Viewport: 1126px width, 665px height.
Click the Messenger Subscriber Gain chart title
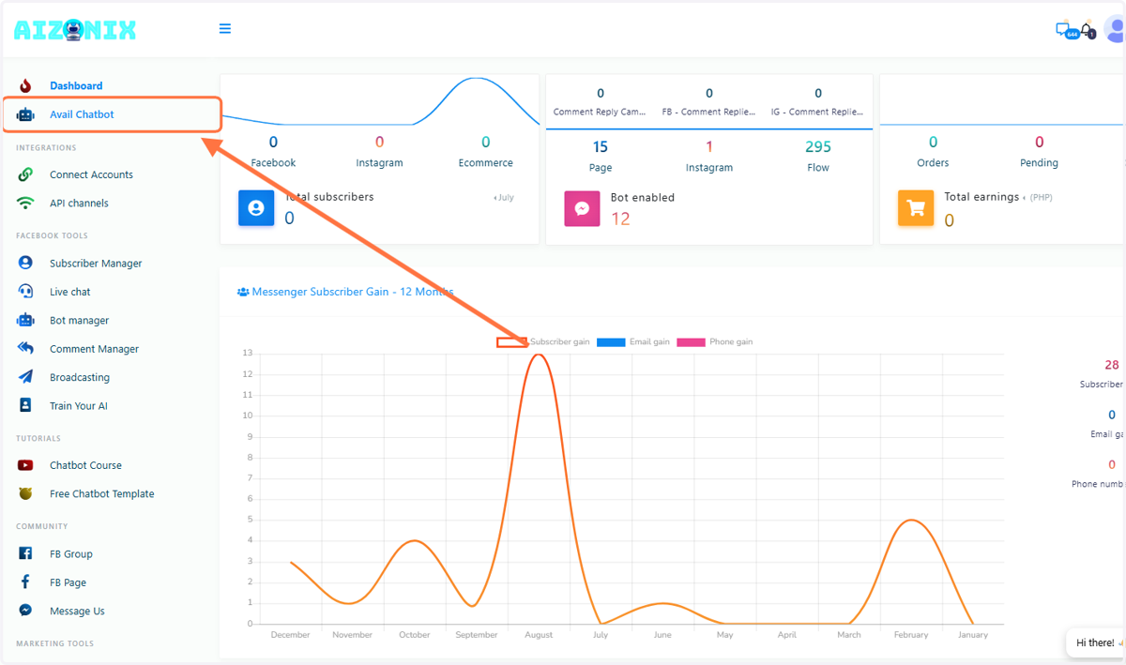point(345,292)
